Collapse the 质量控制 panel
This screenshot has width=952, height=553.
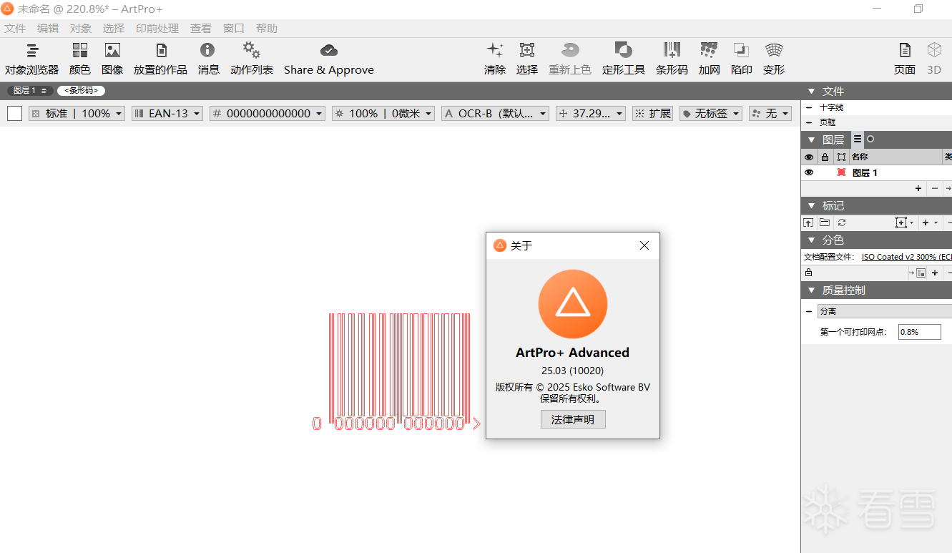click(812, 290)
